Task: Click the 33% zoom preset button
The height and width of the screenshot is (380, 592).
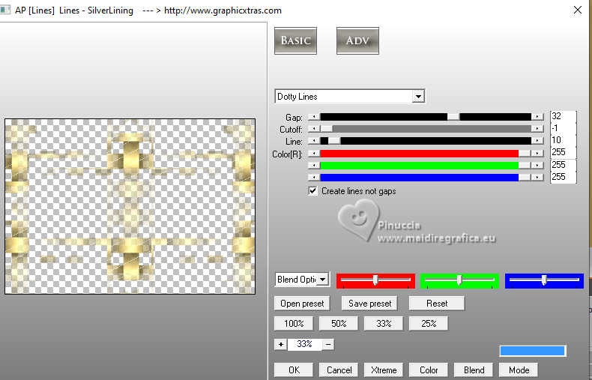Action: coord(384,323)
